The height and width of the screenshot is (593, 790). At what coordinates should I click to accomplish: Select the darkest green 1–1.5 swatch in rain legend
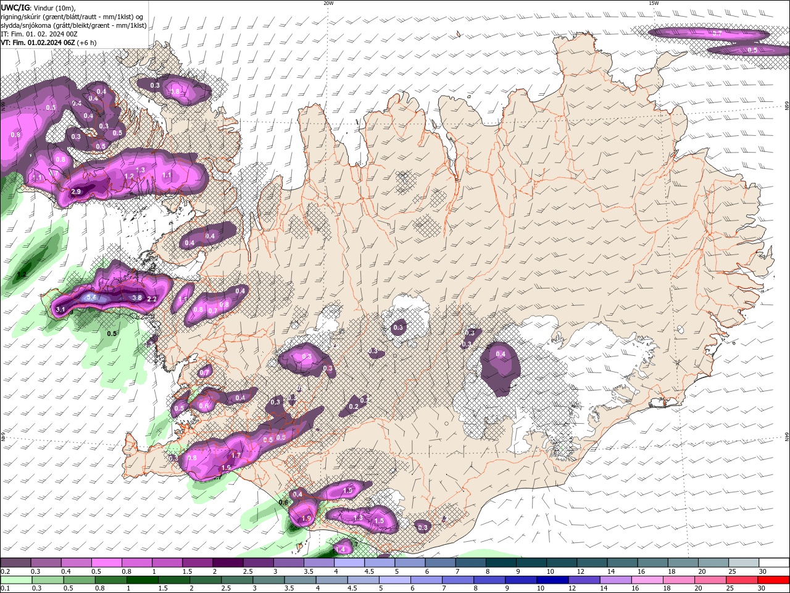pos(142,580)
